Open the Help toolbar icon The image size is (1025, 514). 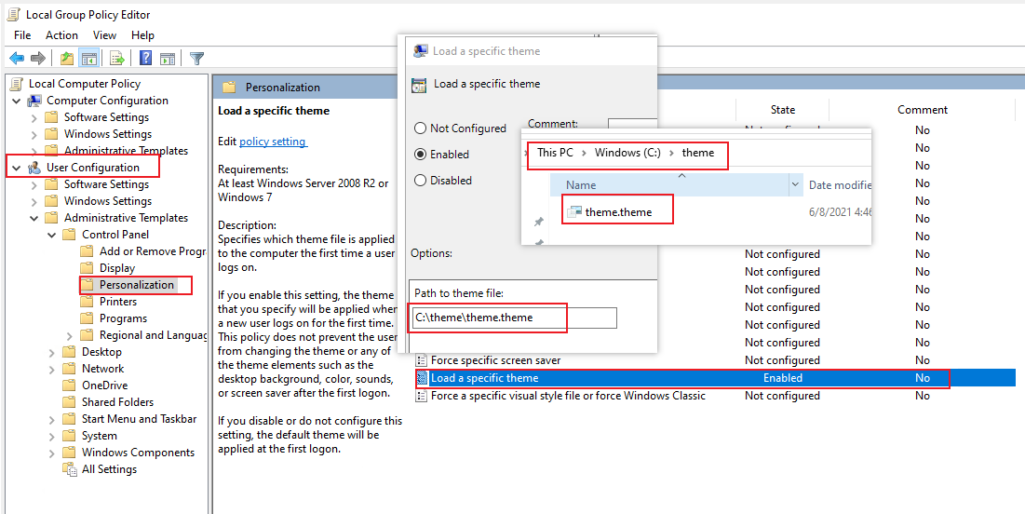(x=146, y=59)
